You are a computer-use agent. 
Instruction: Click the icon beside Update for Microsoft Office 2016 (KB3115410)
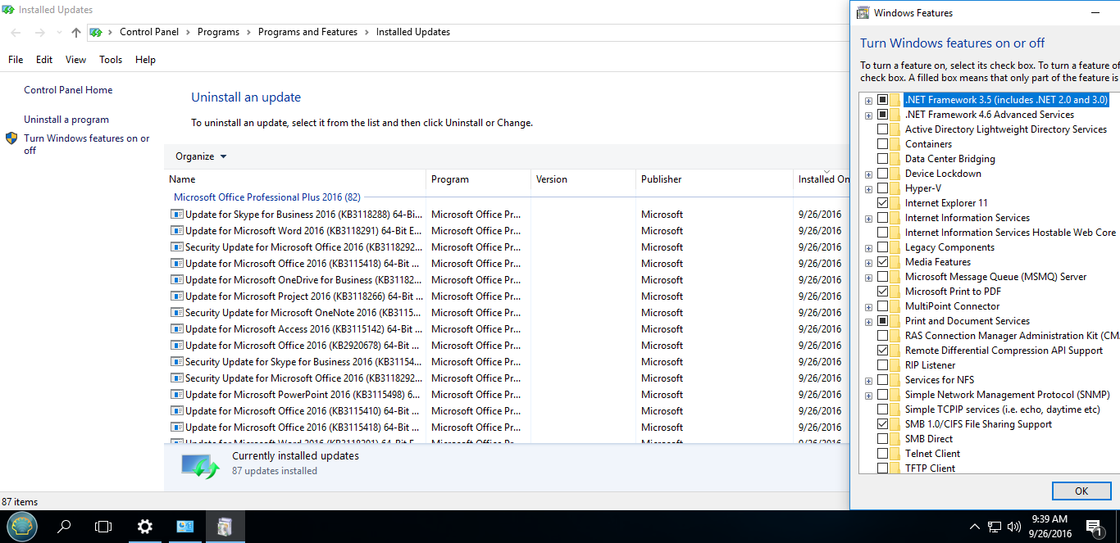tap(177, 411)
